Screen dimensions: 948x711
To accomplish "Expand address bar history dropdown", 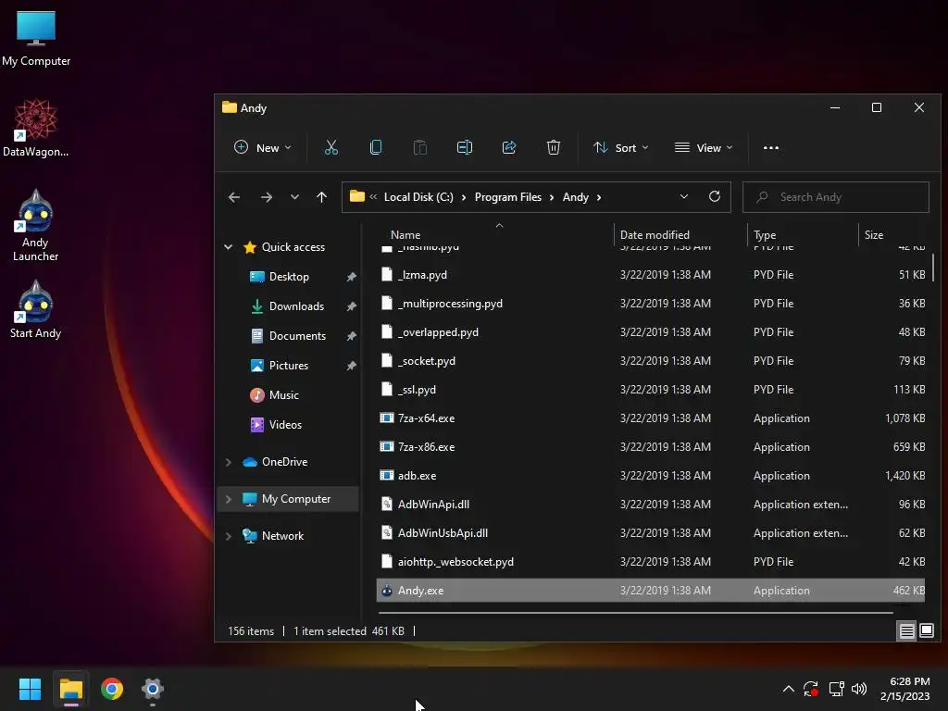I will point(684,196).
